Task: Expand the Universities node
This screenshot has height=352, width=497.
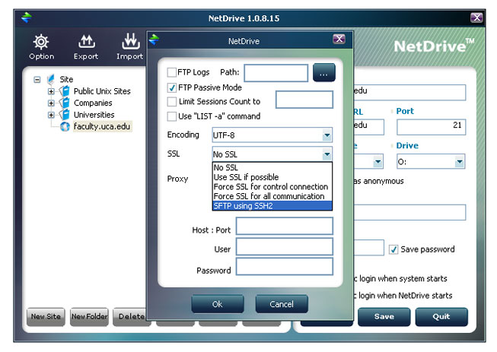Action: (51, 115)
